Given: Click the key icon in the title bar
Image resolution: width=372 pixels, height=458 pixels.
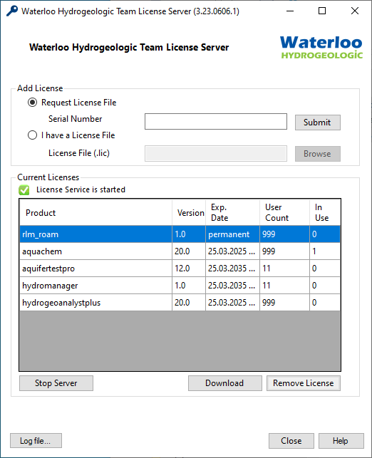Looking at the screenshot, I should (12, 11).
